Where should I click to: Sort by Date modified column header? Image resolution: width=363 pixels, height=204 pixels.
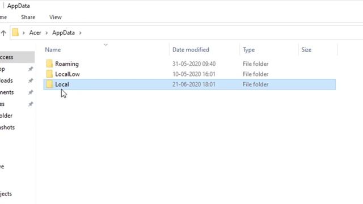[x=191, y=50]
